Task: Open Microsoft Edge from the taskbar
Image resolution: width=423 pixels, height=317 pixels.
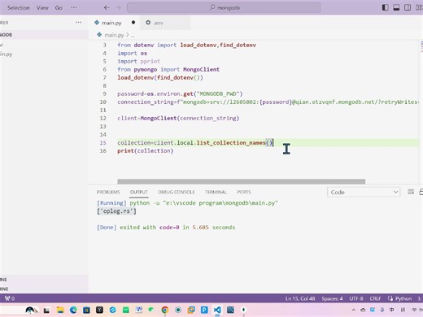Action: click(73, 310)
